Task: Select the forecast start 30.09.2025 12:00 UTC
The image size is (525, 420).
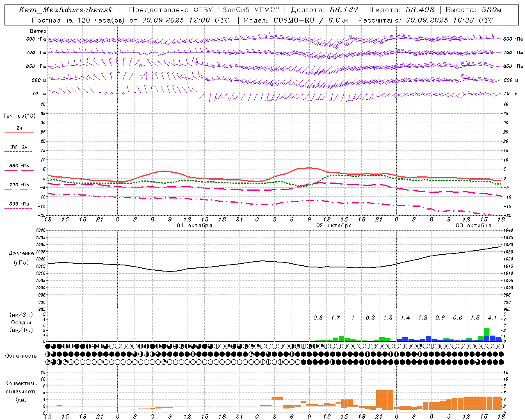Action: click(185, 20)
